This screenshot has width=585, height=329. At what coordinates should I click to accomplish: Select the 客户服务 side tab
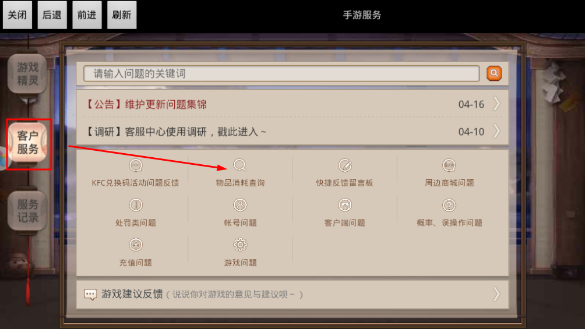coord(27,143)
